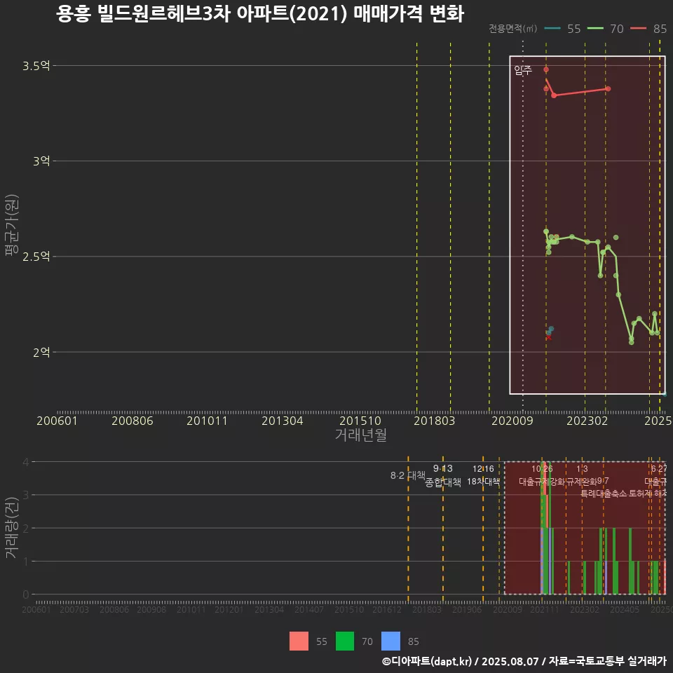Viewport: 673px width, 673px height.
Task: Click the 3억 y-axis label
Action: pos(41,161)
